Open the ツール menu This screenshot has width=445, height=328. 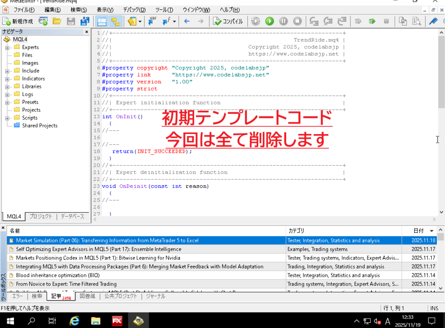tap(162, 10)
